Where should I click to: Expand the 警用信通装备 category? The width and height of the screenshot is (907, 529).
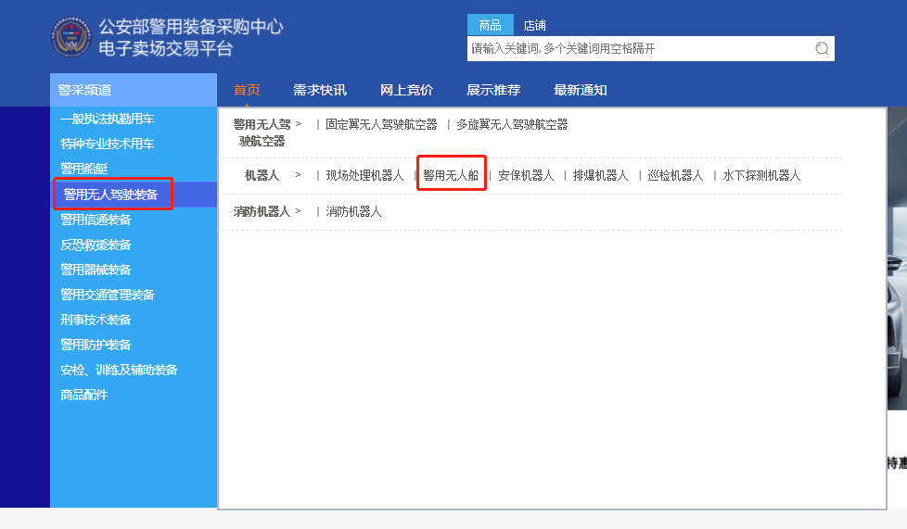[96, 220]
